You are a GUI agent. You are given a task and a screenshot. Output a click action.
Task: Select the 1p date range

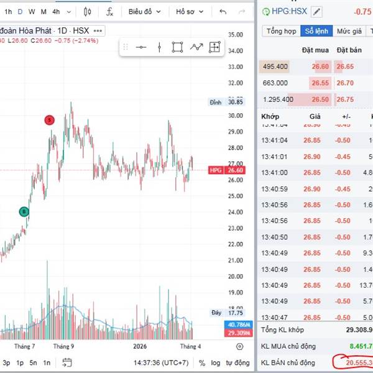[20, 363]
